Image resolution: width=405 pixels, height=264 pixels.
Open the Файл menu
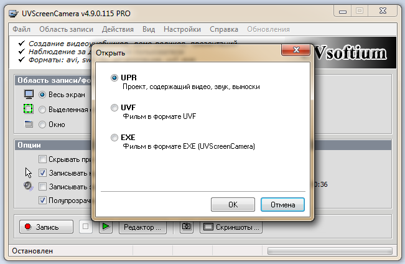point(21,29)
